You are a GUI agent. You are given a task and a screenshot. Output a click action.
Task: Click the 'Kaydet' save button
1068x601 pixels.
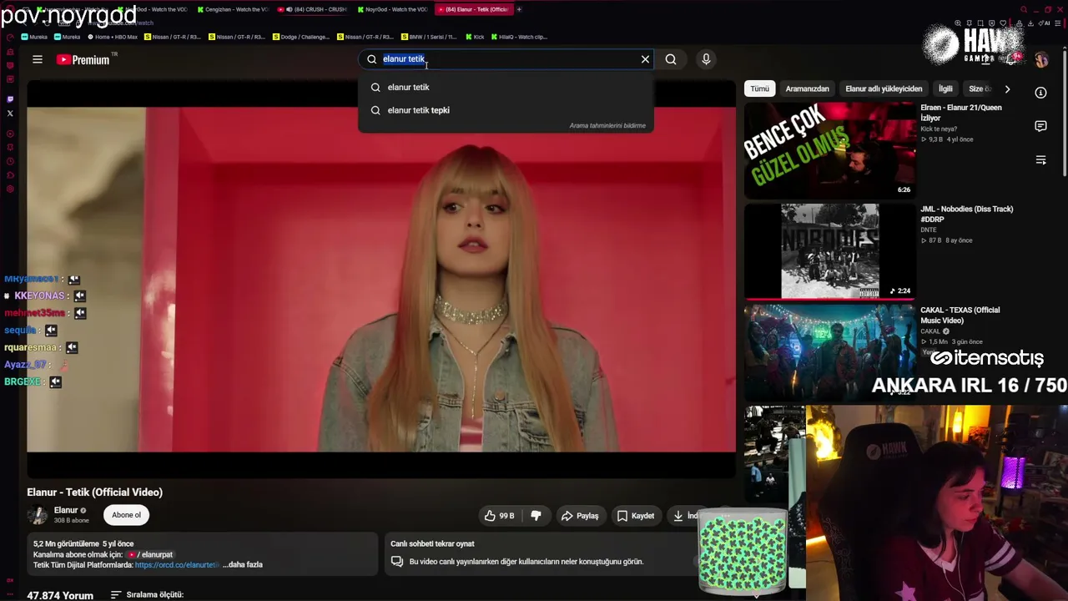[635, 516]
